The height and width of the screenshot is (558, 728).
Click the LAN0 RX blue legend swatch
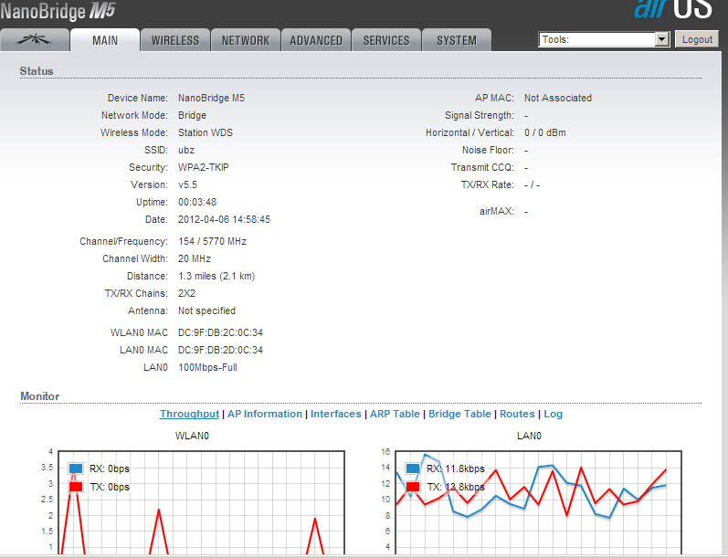pyautogui.click(x=413, y=469)
